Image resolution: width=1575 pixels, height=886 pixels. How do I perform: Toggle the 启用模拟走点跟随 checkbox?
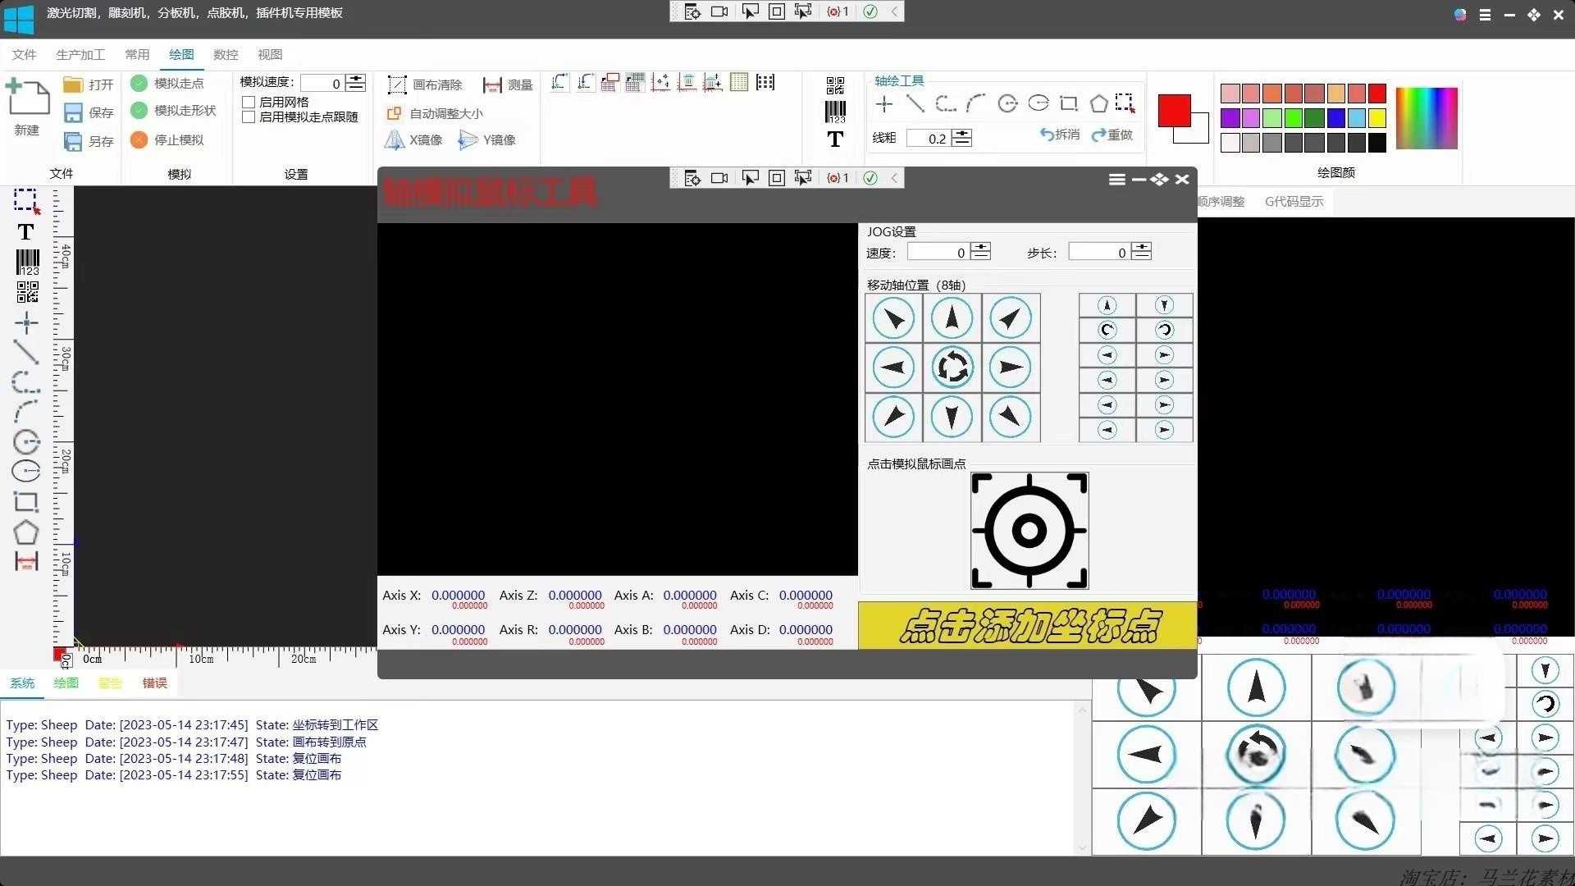pos(249,117)
